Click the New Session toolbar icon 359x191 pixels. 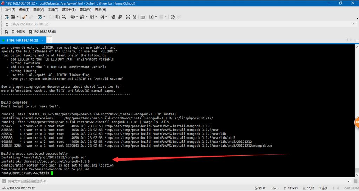click(6, 17)
